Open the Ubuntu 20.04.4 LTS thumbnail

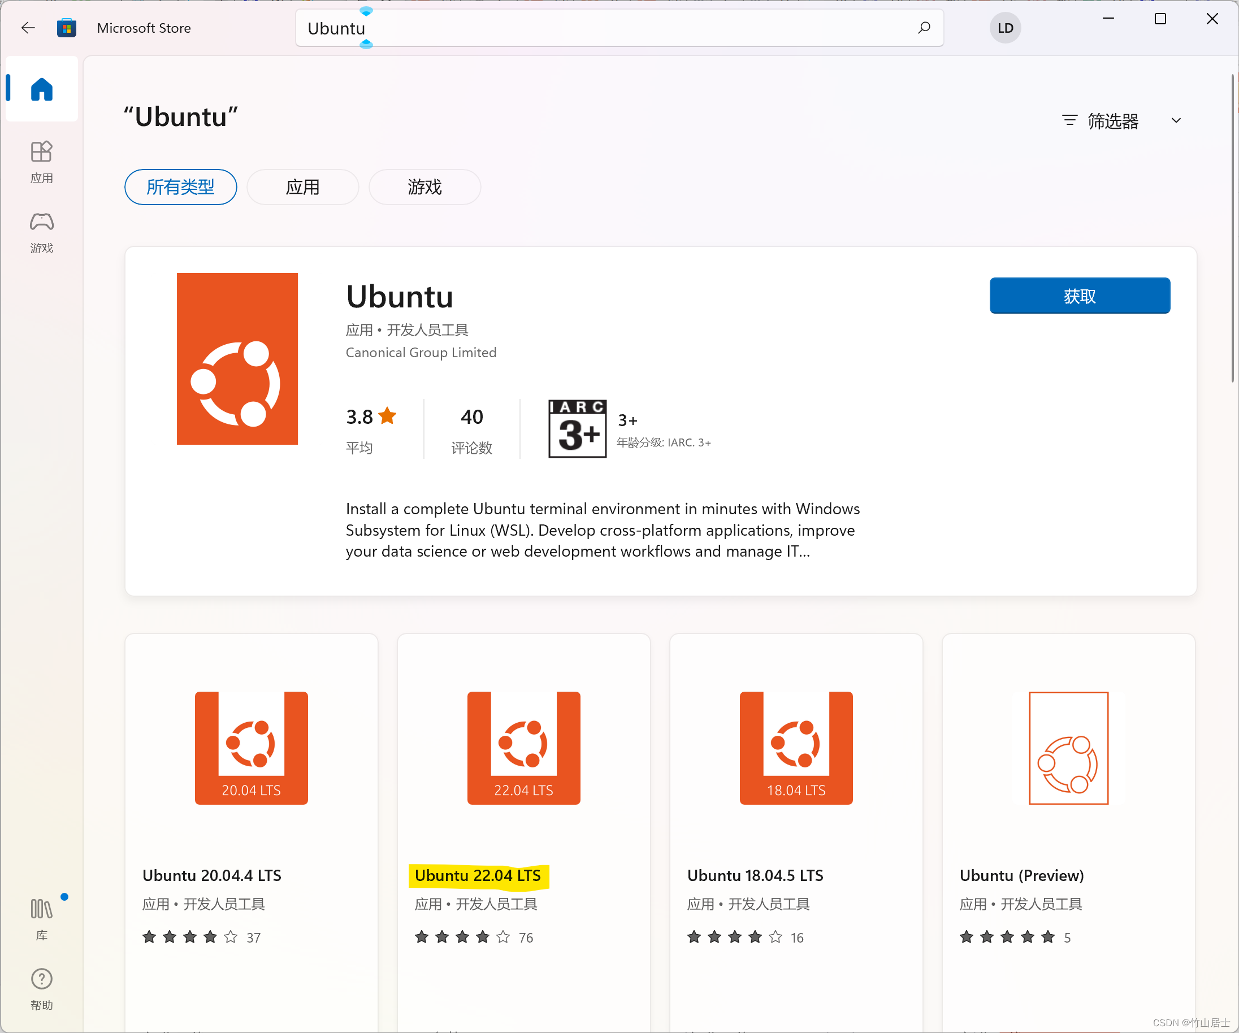click(252, 748)
